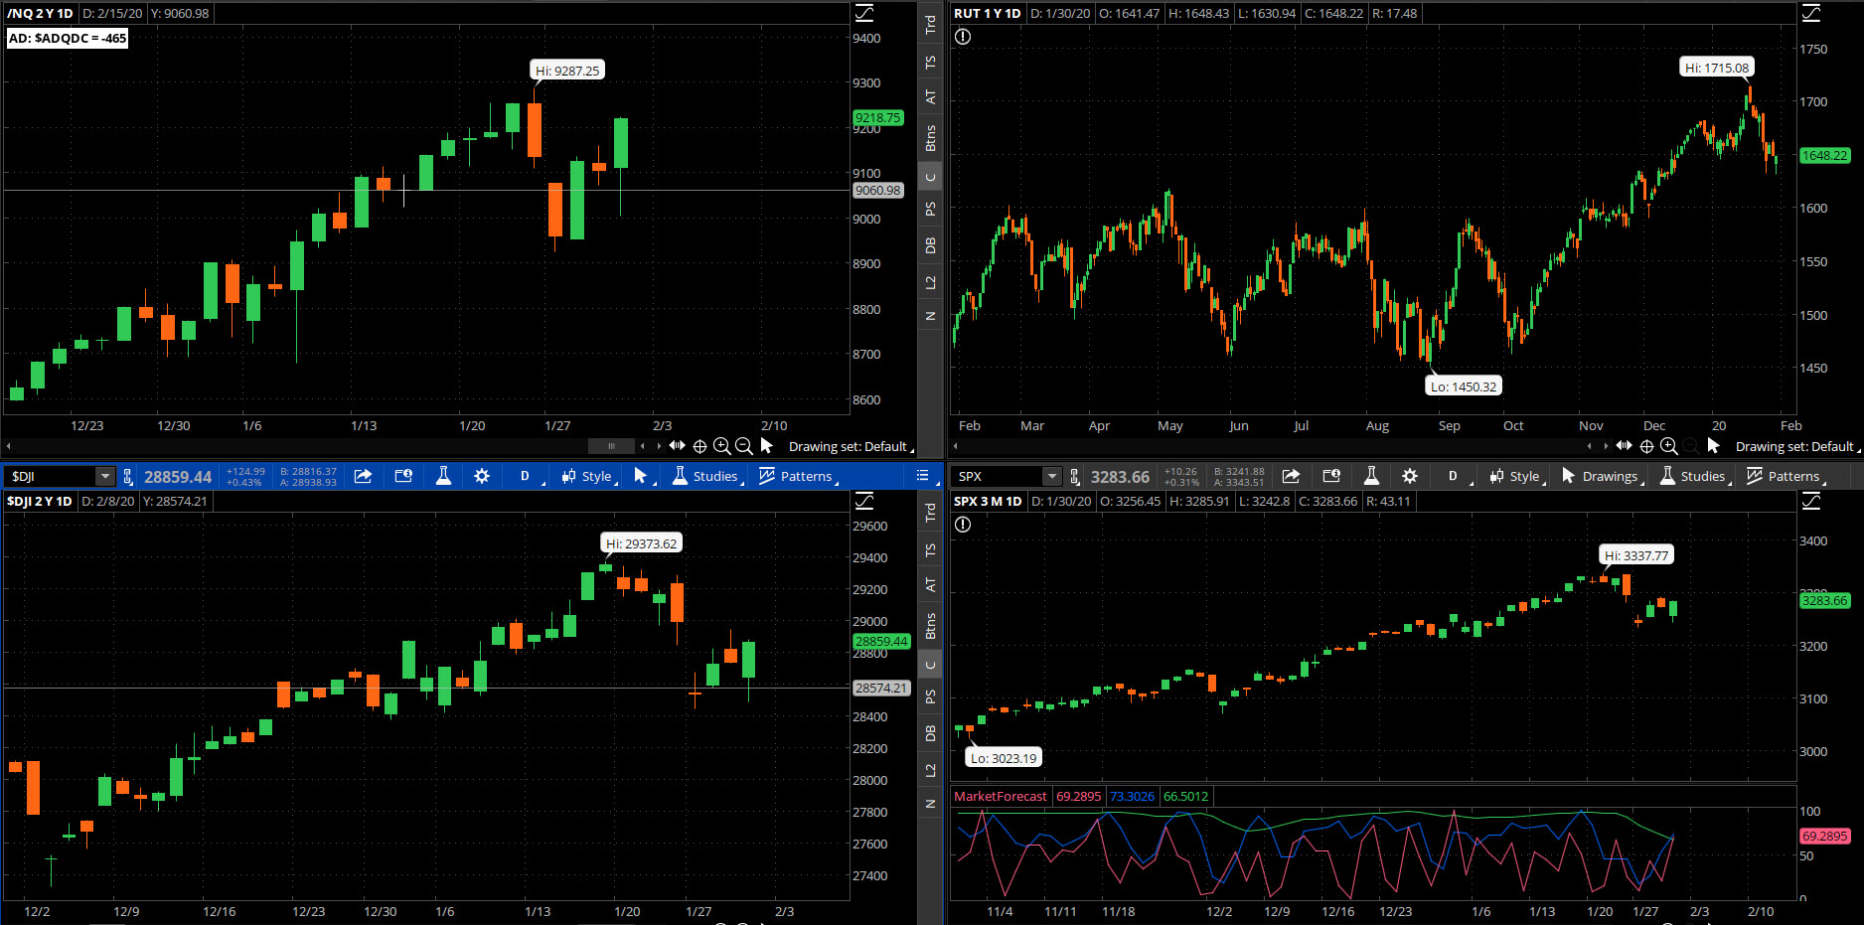The image size is (1864, 925).
Task: Open the symbol dropdown arrow next to $DJI
Action: click(105, 476)
